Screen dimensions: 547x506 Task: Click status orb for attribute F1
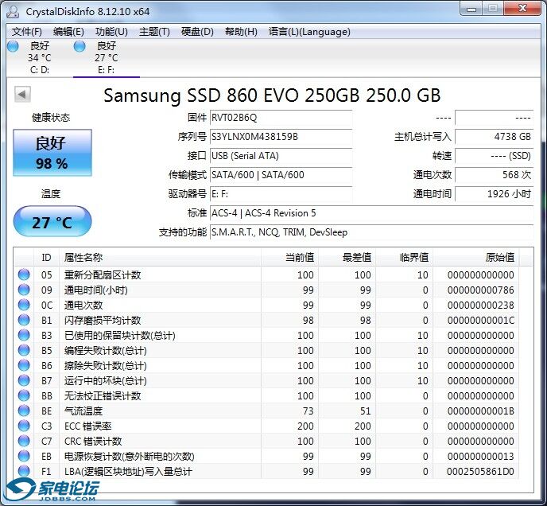tap(24, 471)
